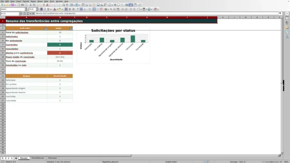Click the zoom in plus button
290x163 pixels.
[281, 162]
